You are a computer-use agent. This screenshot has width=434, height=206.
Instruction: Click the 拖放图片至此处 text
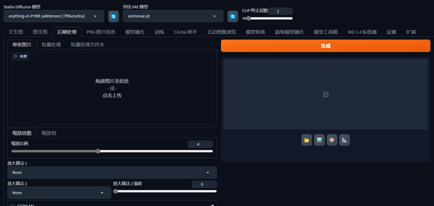click(x=112, y=81)
